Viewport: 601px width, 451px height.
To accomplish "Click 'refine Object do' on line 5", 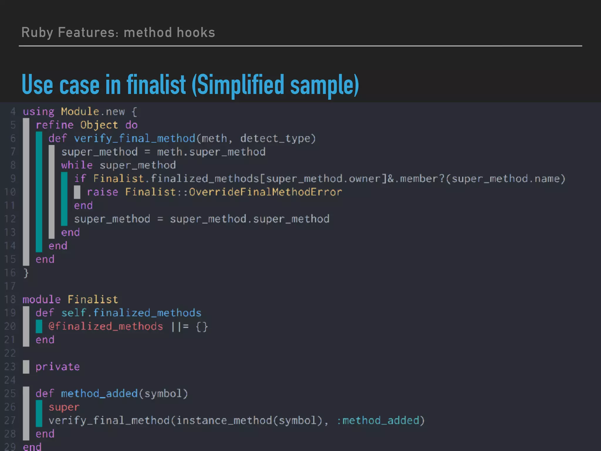I will tap(87, 125).
